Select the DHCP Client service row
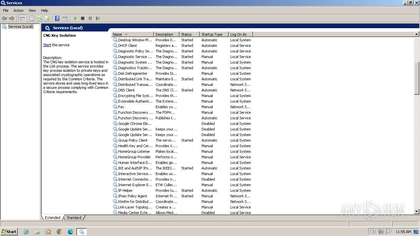420x236 pixels. (182, 46)
